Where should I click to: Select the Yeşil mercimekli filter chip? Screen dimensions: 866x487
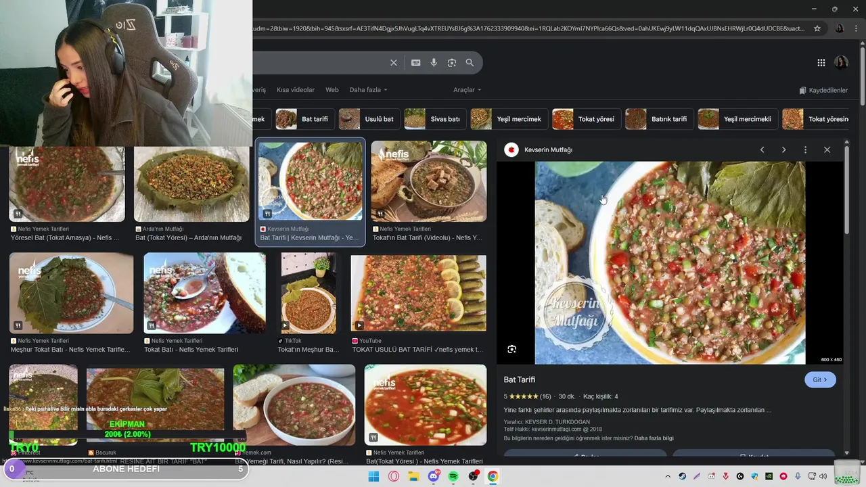tap(737, 119)
